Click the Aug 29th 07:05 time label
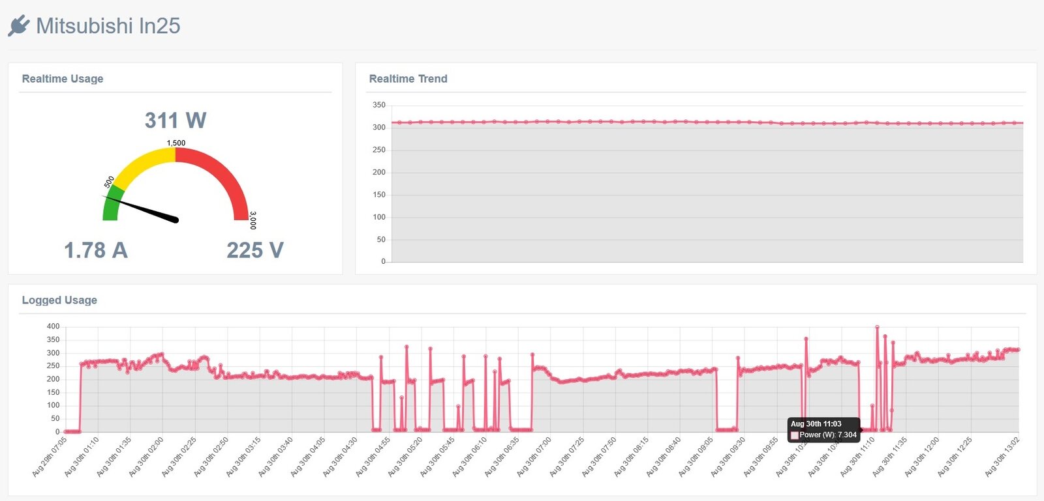 point(50,457)
